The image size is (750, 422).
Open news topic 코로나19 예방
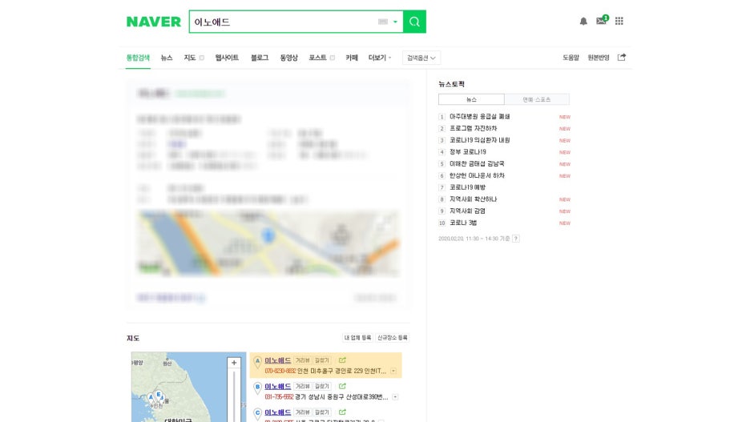pos(467,187)
